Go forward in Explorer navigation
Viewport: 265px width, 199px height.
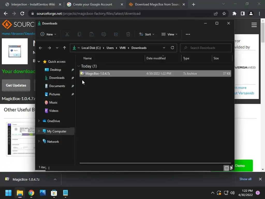pos(49,48)
